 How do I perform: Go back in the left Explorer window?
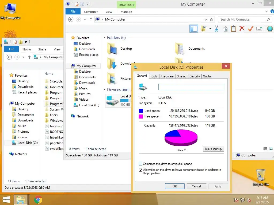9,57
